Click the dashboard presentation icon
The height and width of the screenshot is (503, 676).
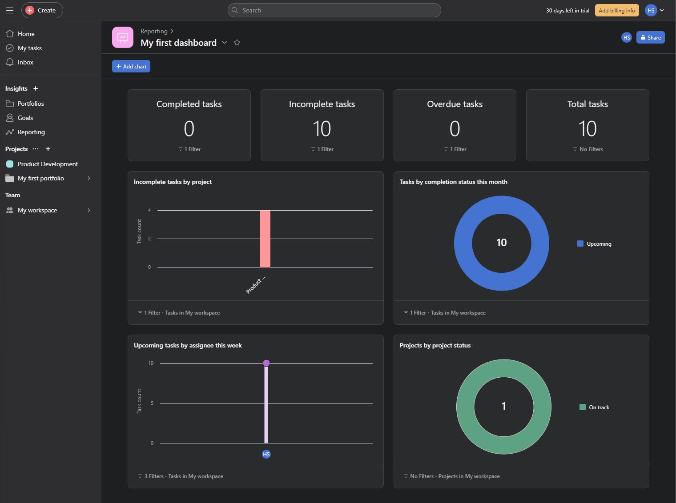(x=123, y=37)
